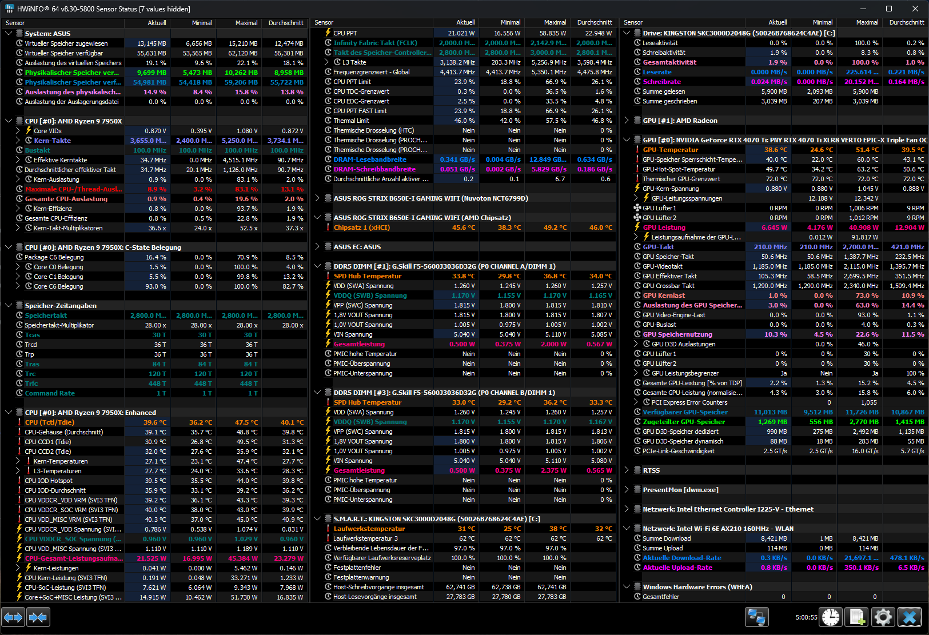Click the first Sensor column header
This screenshot has width=929, height=635.
pyautogui.click(x=63, y=23)
